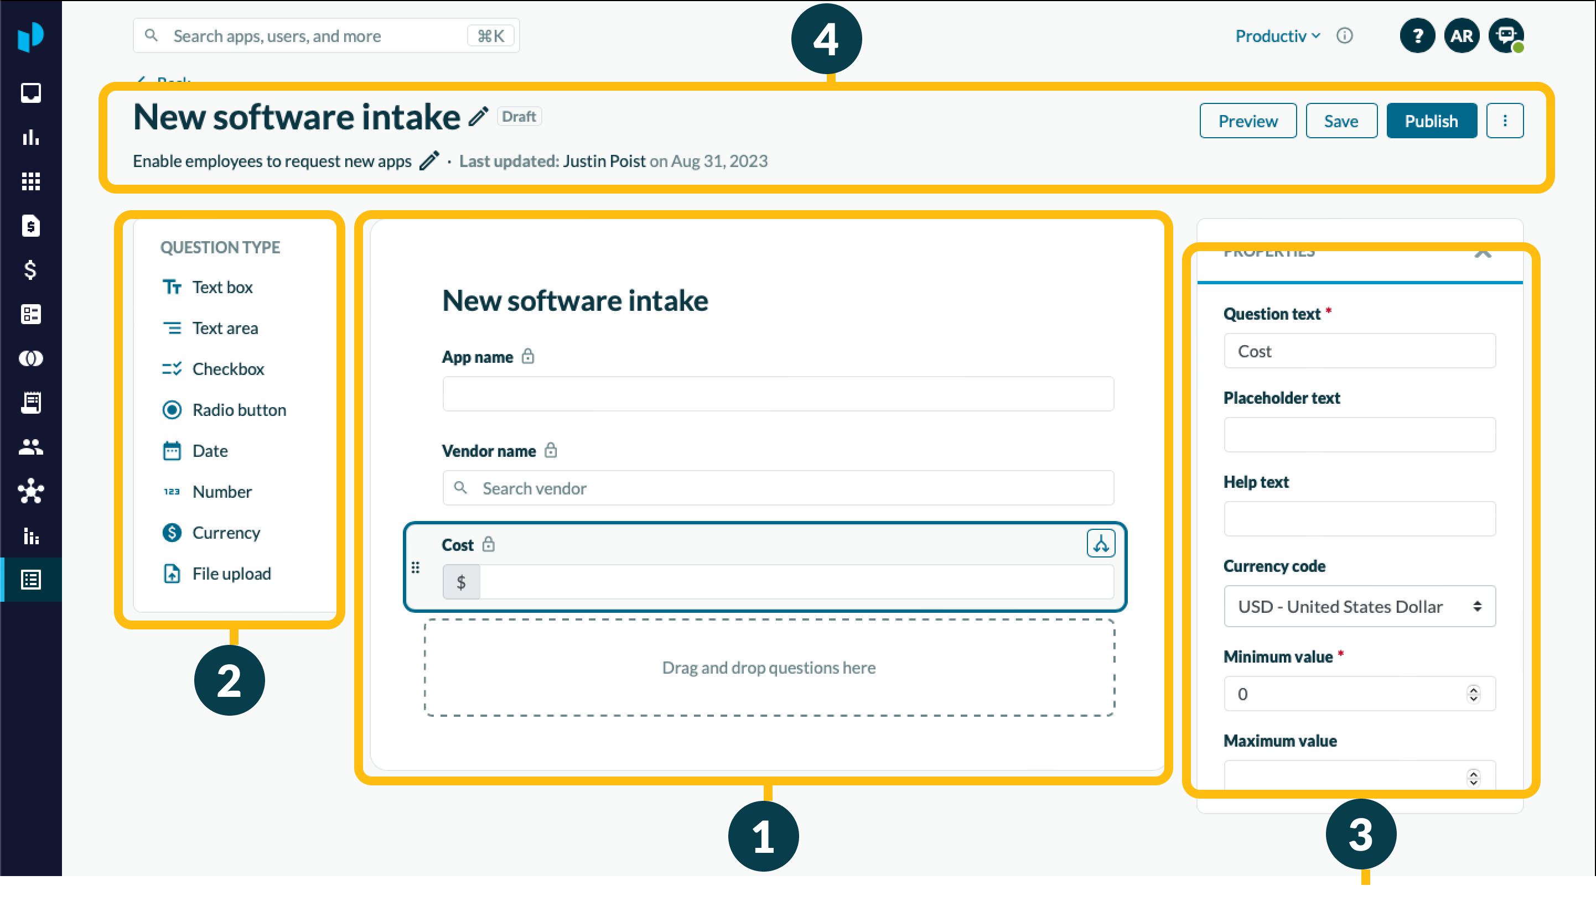Click the info icon next to Productiv
The height and width of the screenshot is (917, 1596).
[x=1345, y=36]
